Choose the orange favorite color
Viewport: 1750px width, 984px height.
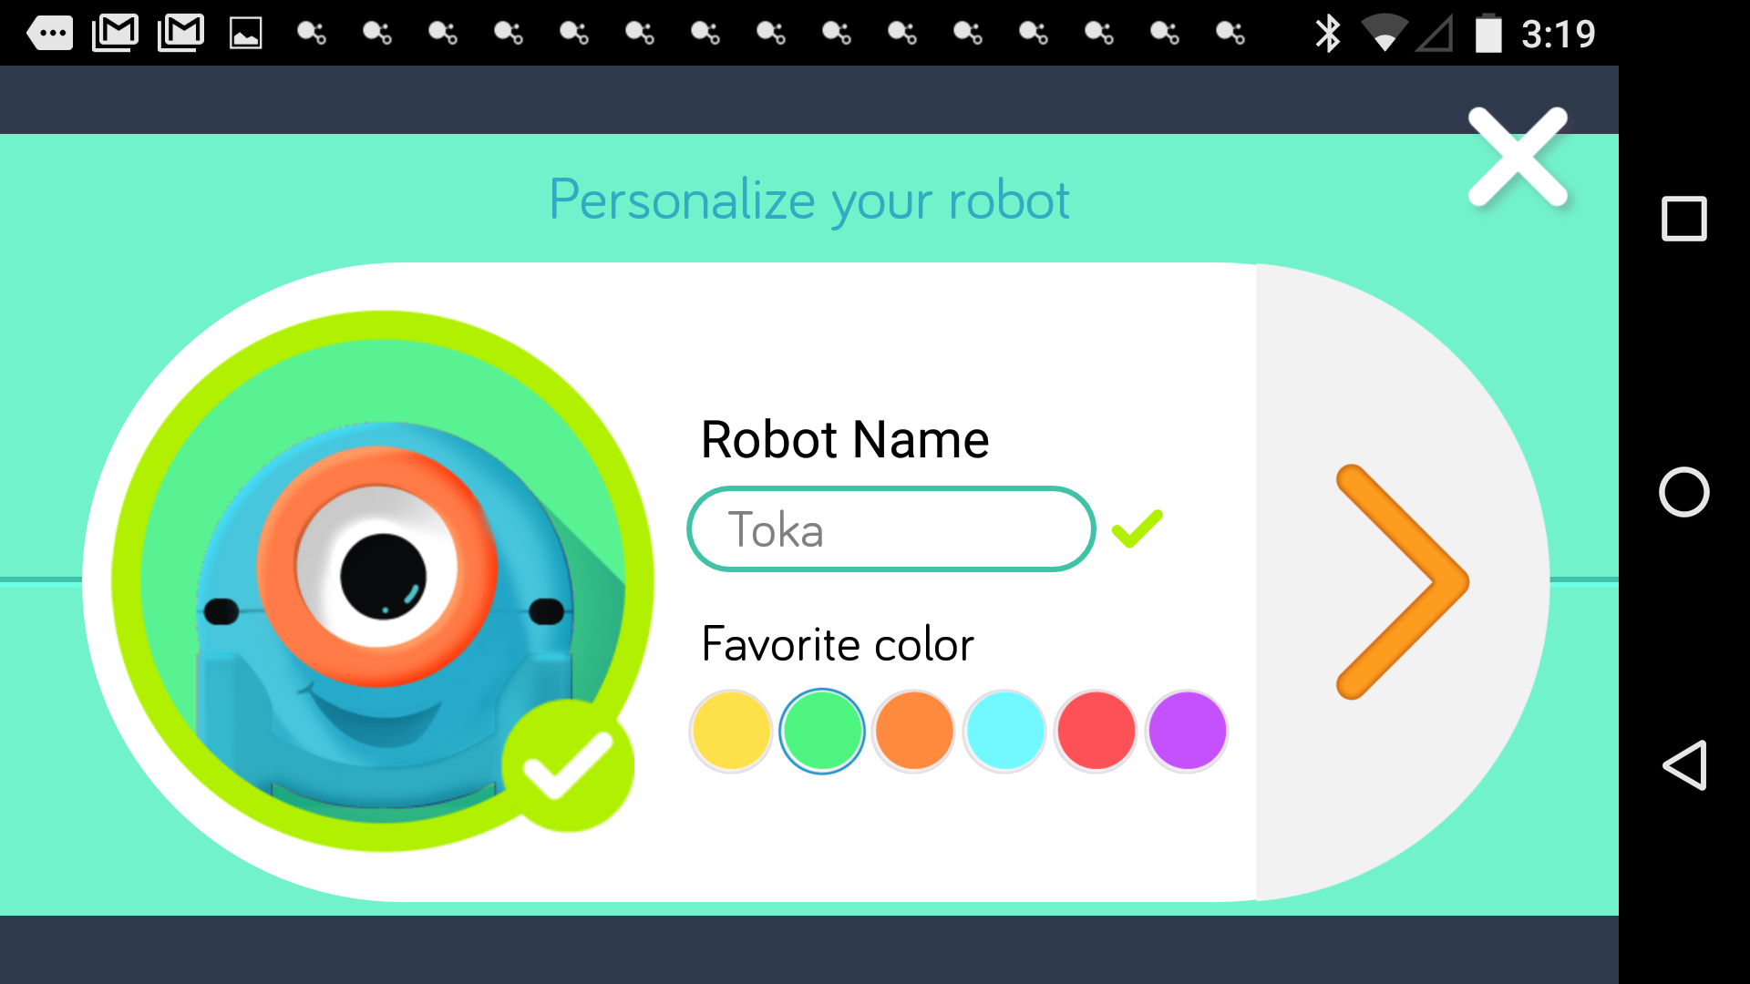pyautogui.click(x=913, y=731)
